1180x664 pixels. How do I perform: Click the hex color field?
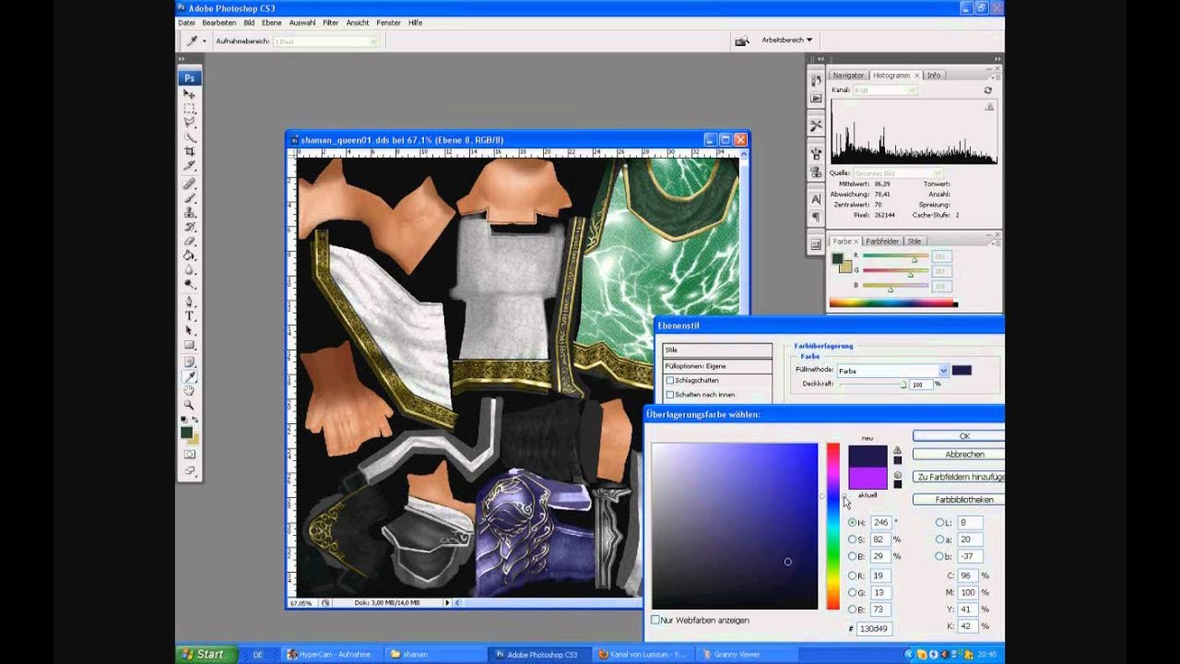coord(875,628)
